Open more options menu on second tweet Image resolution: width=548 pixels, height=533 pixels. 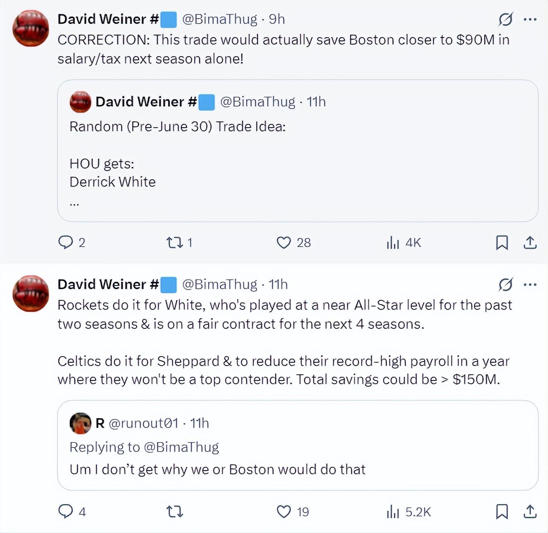(530, 284)
